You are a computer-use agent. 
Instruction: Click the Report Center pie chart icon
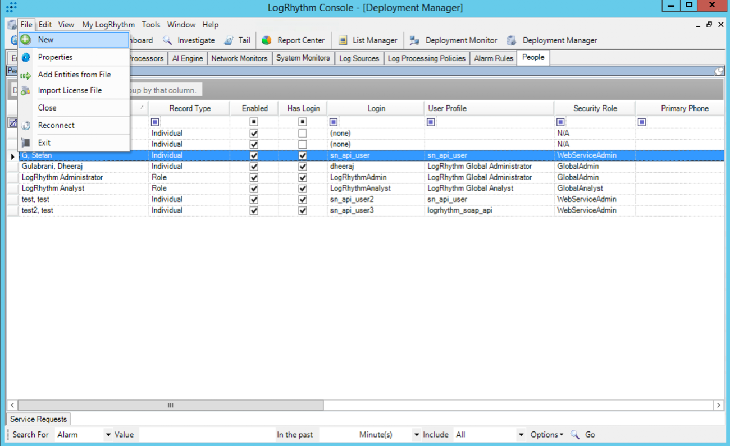click(x=267, y=40)
